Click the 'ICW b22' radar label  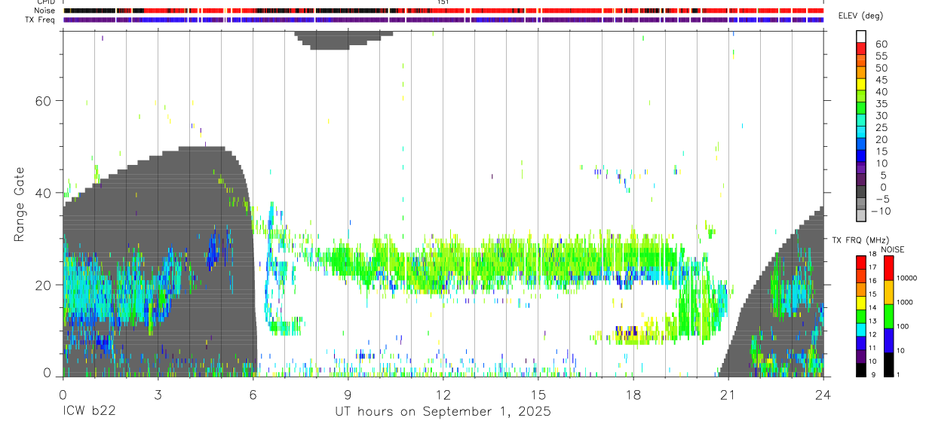pos(89,412)
